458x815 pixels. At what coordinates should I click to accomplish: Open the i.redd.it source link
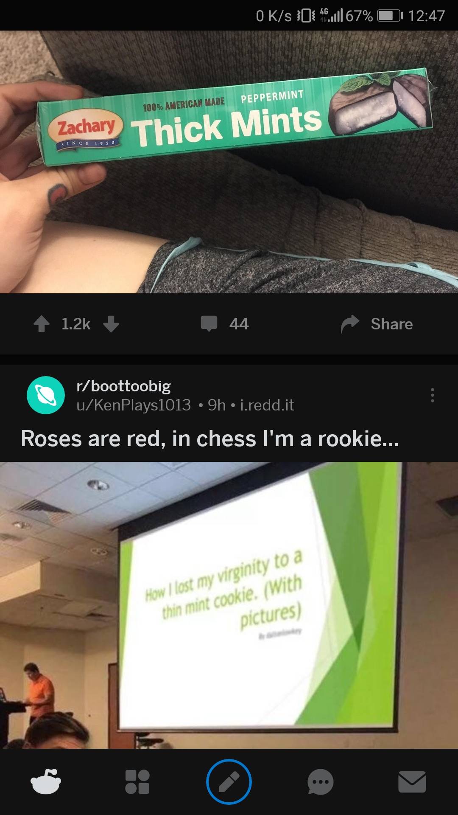click(x=267, y=405)
